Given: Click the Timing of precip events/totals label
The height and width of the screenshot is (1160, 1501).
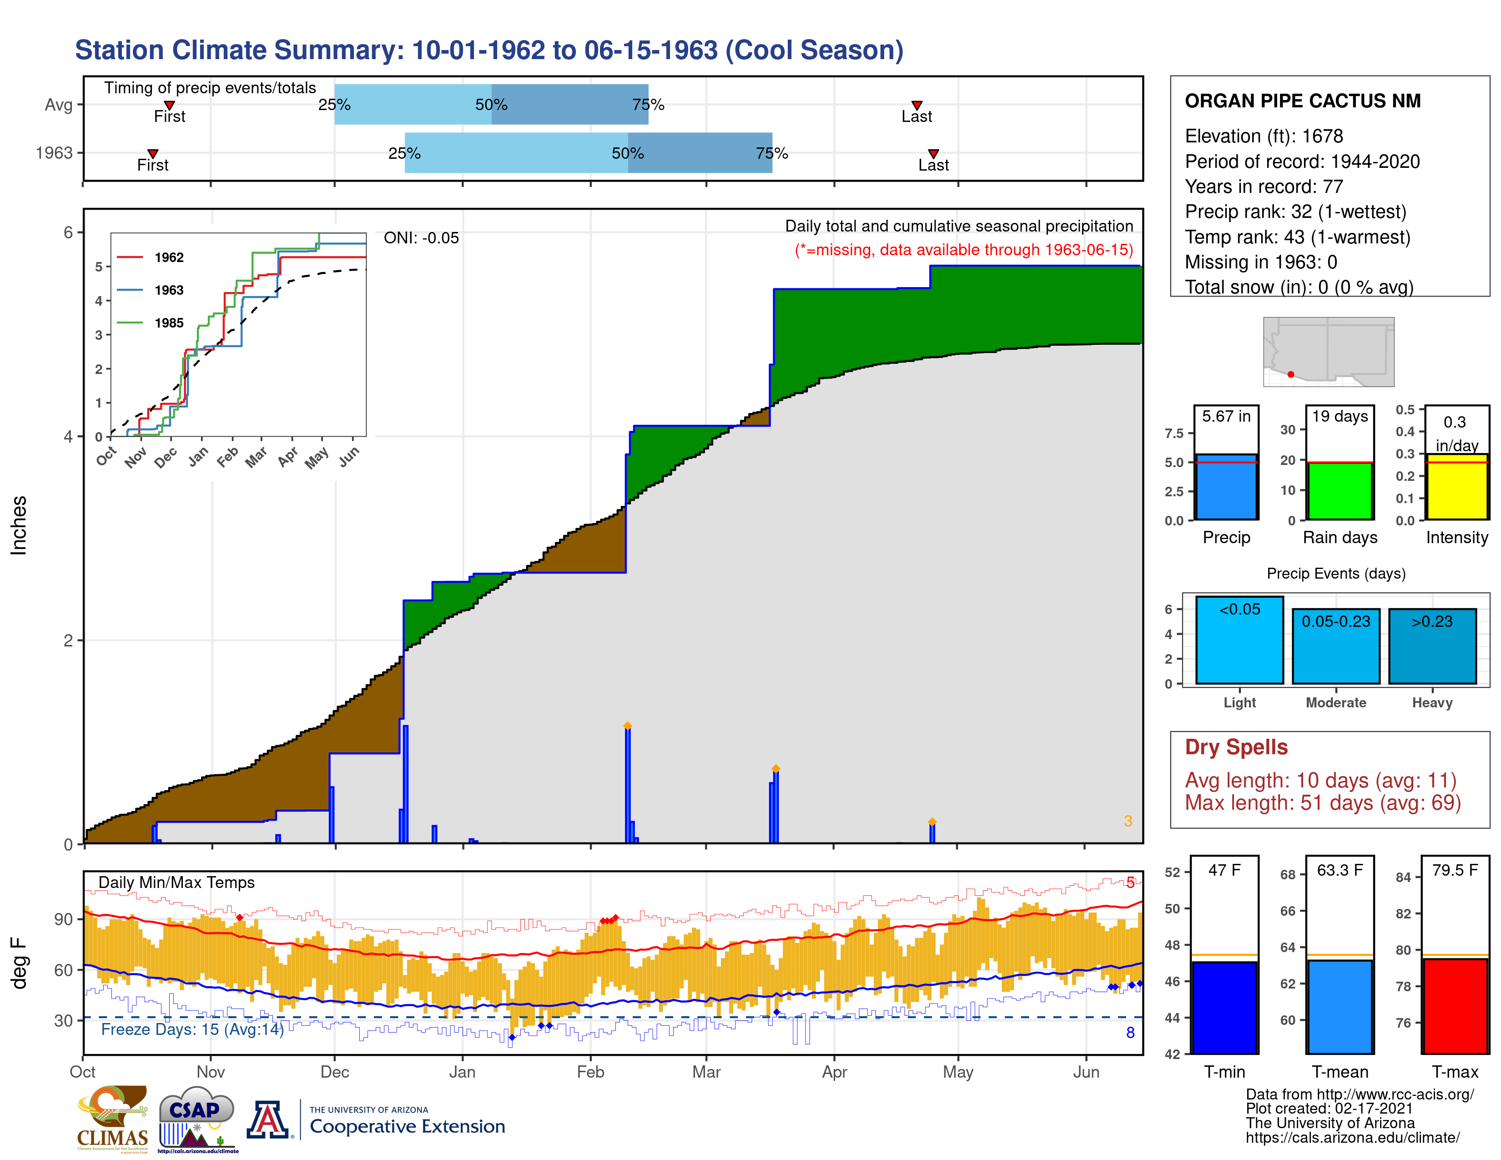Looking at the screenshot, I should [210, 88].
